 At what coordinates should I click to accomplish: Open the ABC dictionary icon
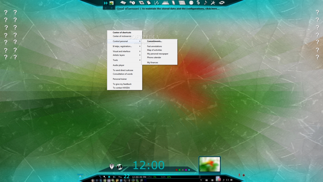[165, 3]
